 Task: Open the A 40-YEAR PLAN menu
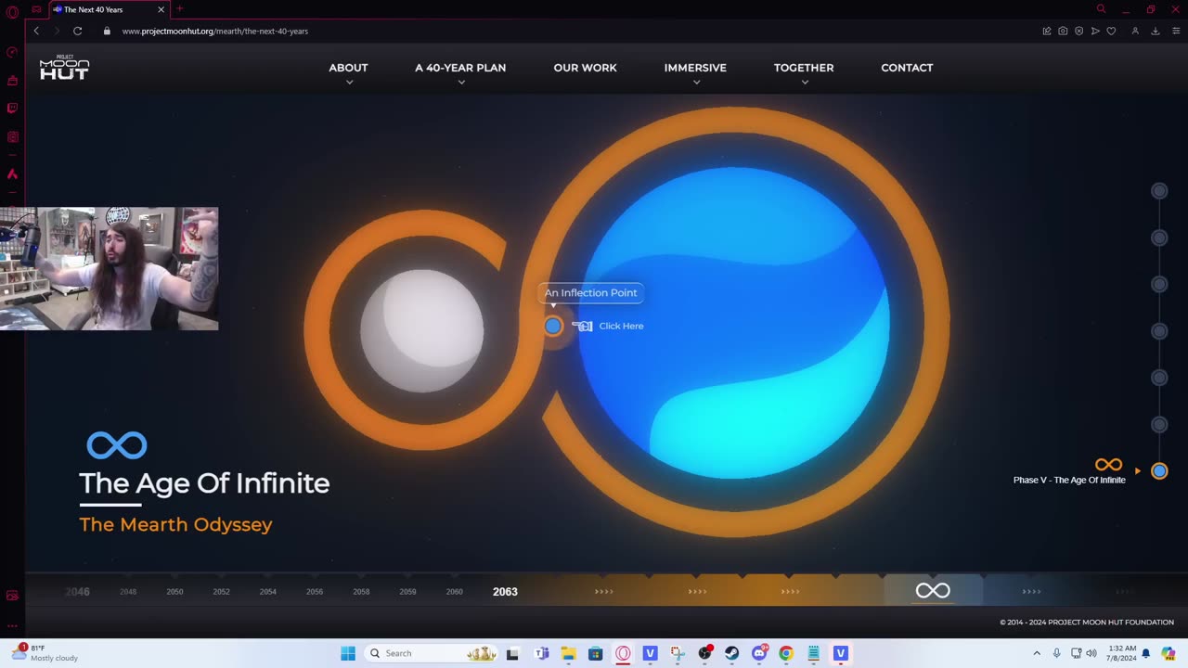[460, 68]
